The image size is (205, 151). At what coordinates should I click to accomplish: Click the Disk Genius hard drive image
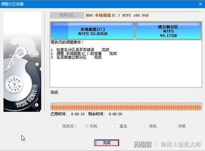coord(22,62)
